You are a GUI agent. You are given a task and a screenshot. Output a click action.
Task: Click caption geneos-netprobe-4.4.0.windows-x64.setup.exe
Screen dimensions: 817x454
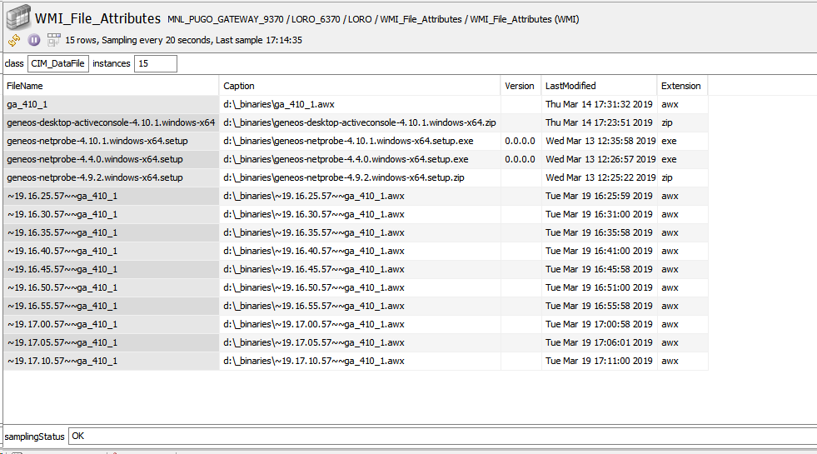coord(360,159)
